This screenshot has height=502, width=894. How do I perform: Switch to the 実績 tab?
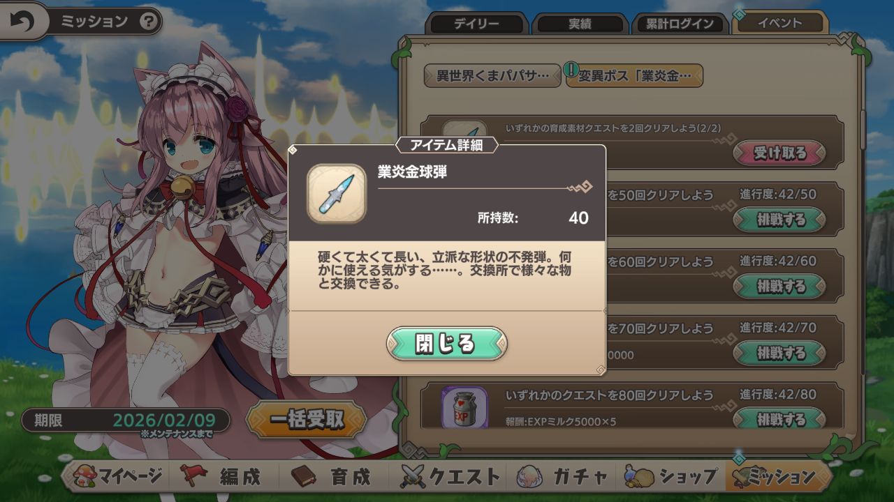580,24
